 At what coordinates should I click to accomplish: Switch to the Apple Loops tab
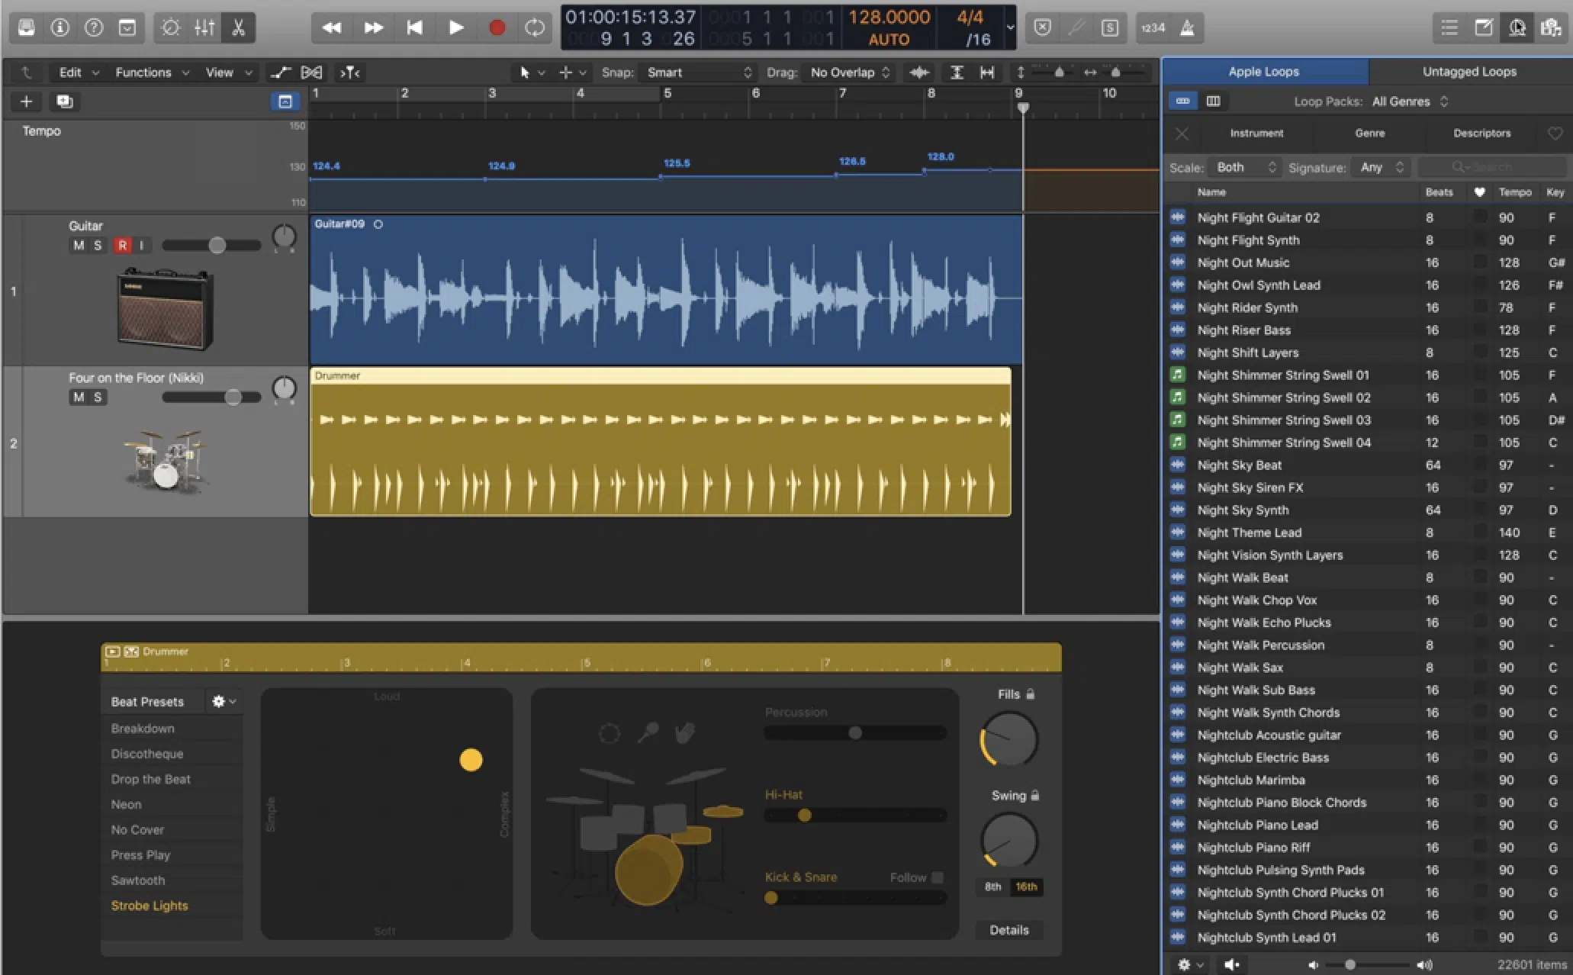click(x=1263, y=72)
